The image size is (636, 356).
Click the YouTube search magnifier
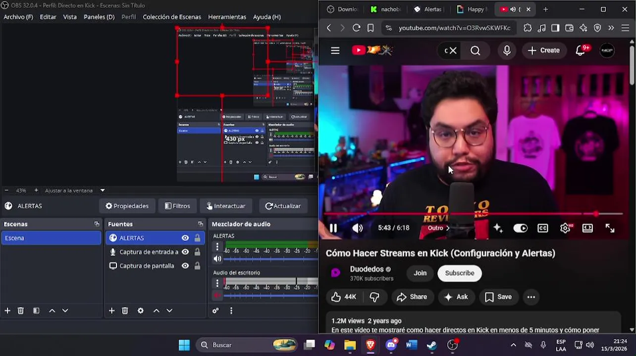tap(475, 50)
